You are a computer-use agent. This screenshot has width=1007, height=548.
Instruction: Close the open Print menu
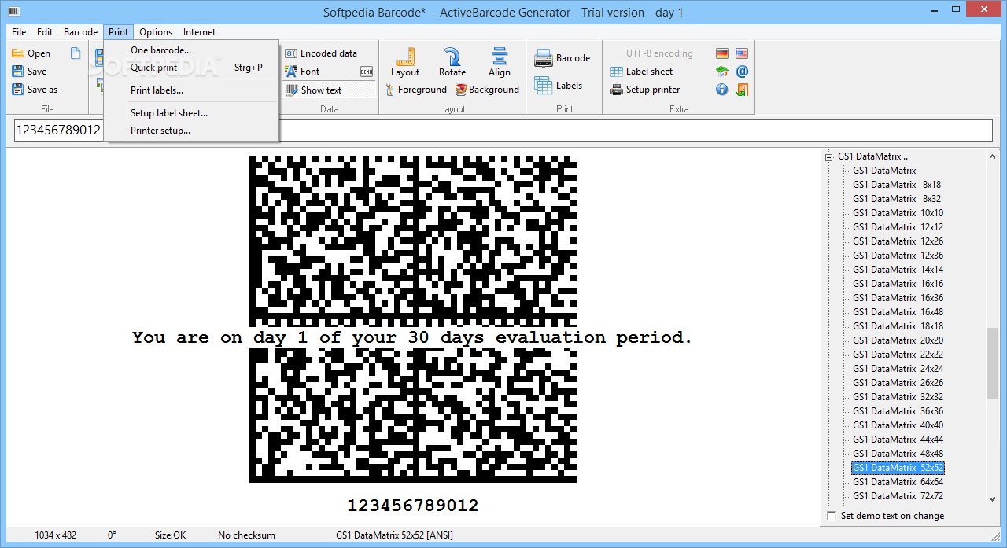pyautogui.click(x=119, y=32)
